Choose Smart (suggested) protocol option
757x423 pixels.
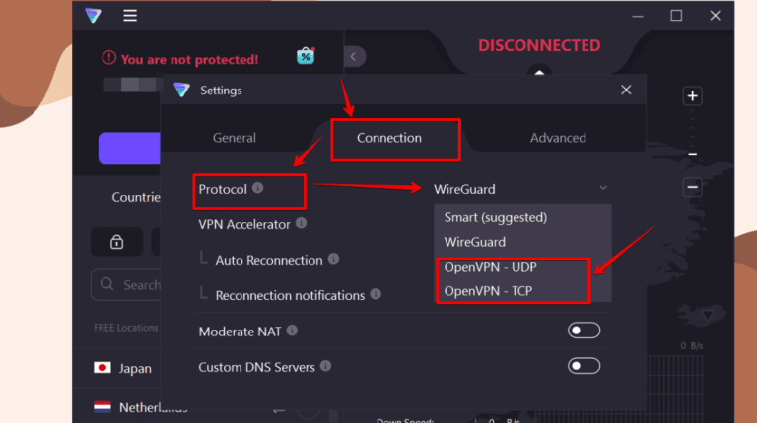pyautogui.click(x=496, y=217)
